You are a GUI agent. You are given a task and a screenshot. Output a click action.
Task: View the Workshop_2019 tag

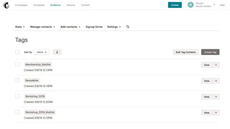click(x=207, y=97)
